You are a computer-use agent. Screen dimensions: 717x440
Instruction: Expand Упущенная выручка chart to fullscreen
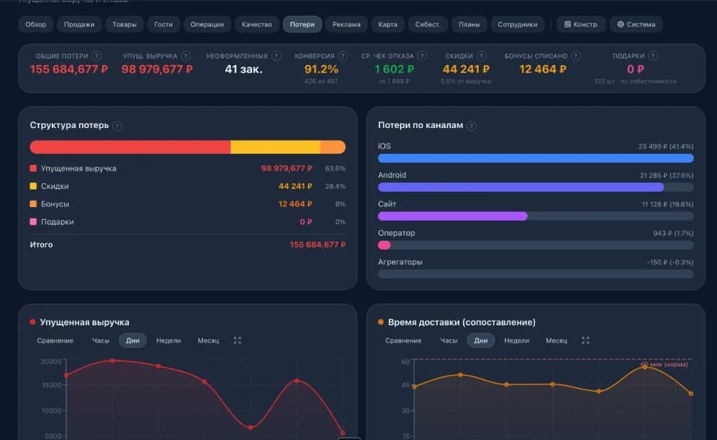point(237,341)
